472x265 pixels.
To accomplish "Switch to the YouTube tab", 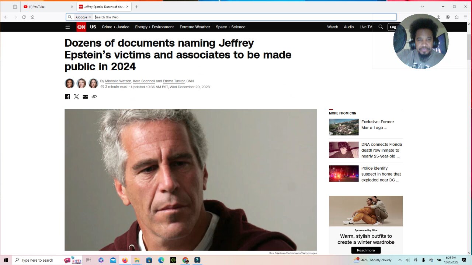I will point(48,7).
